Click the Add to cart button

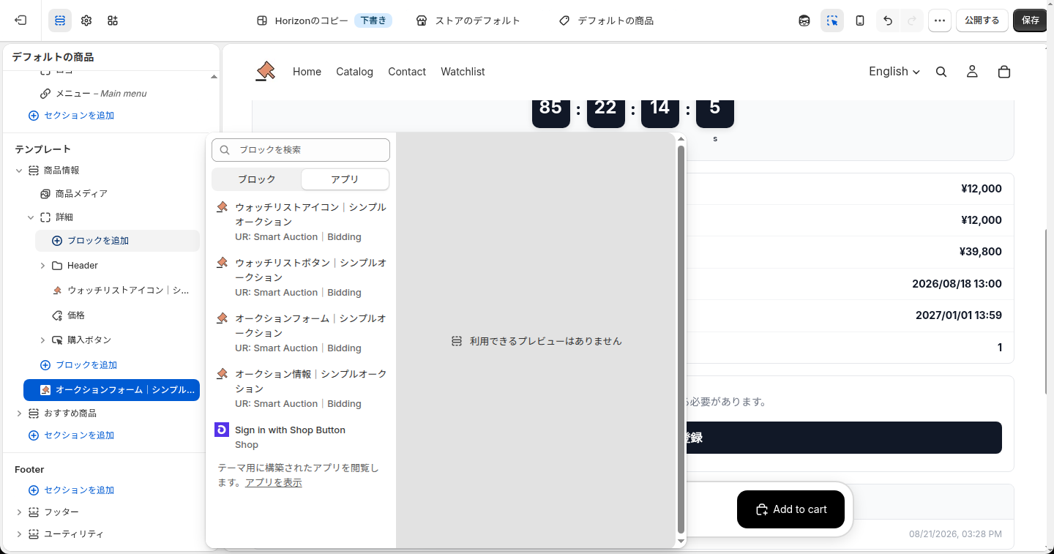(x=790, y=509)
